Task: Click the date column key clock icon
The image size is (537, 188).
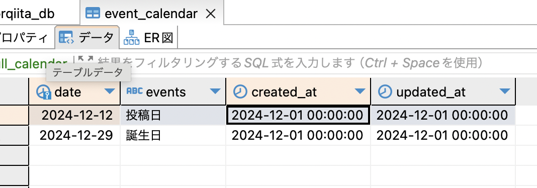Action: point(44,91)
